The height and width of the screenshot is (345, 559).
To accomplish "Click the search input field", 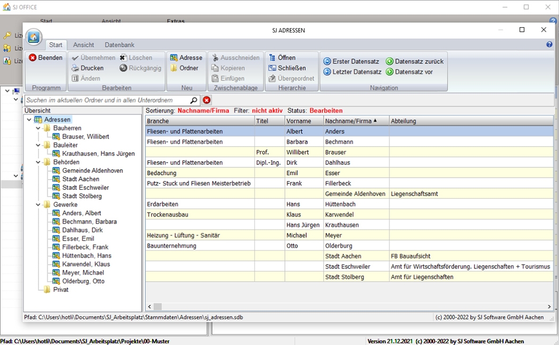I will [x=106, y=100].
